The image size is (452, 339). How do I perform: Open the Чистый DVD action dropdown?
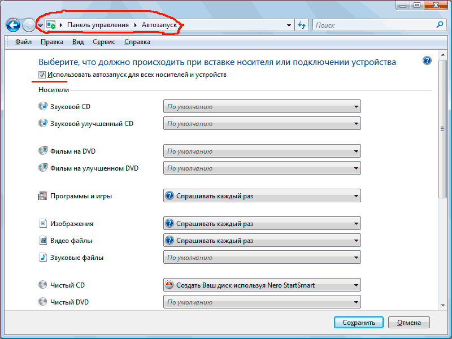pos(262,302)
